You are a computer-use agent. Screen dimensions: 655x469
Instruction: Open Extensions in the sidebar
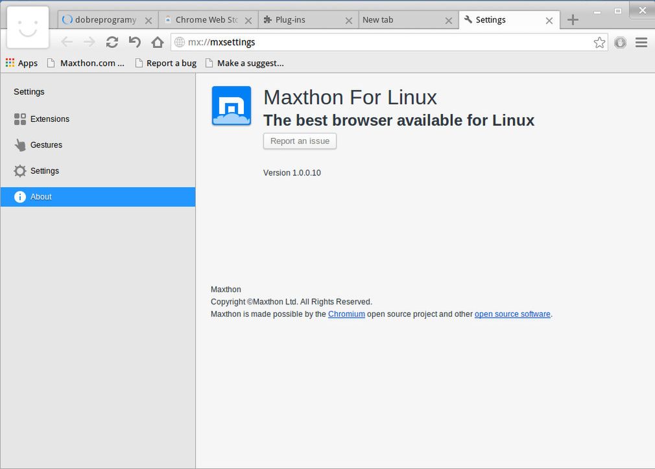98,119
